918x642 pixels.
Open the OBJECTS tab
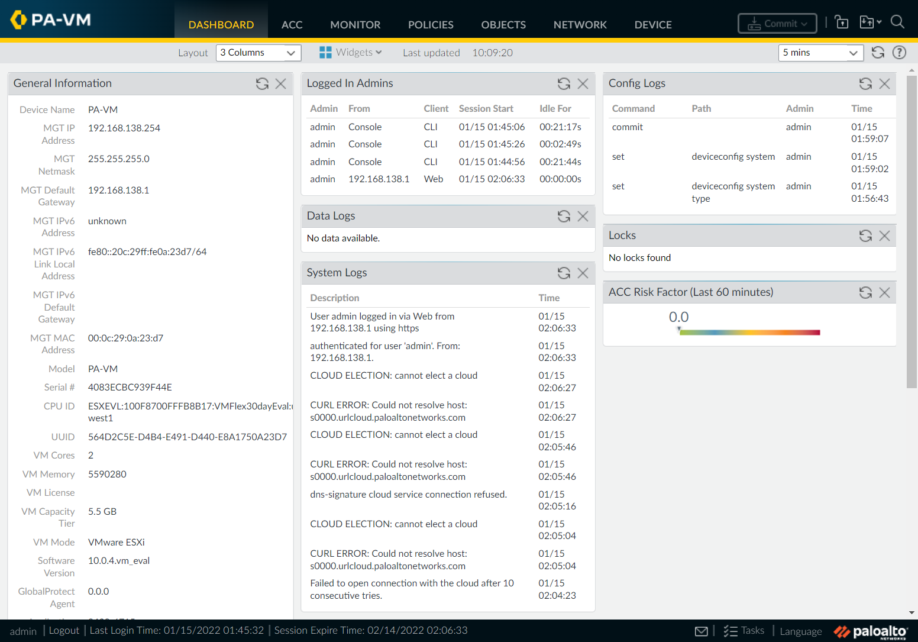(x=503, y=25)
